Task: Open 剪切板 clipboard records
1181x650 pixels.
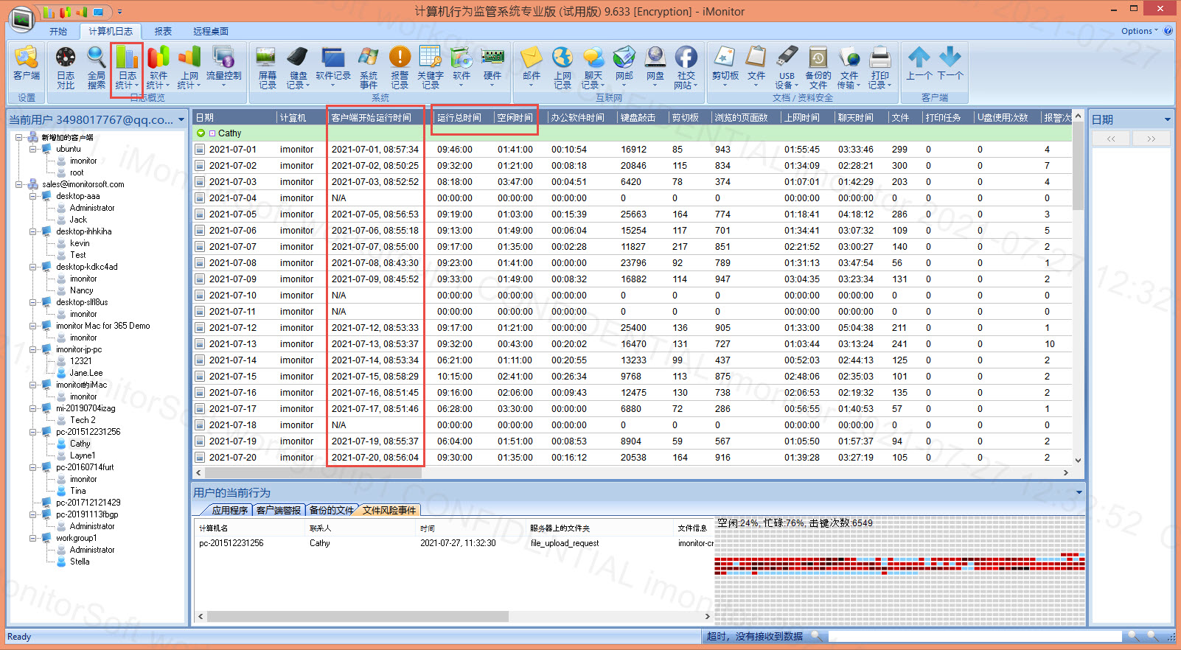Action: pyautogui.click(x=725, y=68)
